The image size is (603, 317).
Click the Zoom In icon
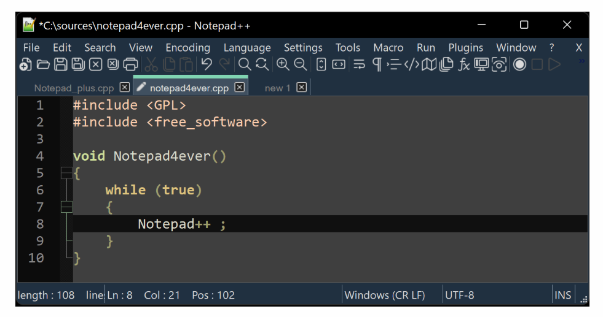coord(283,64)
